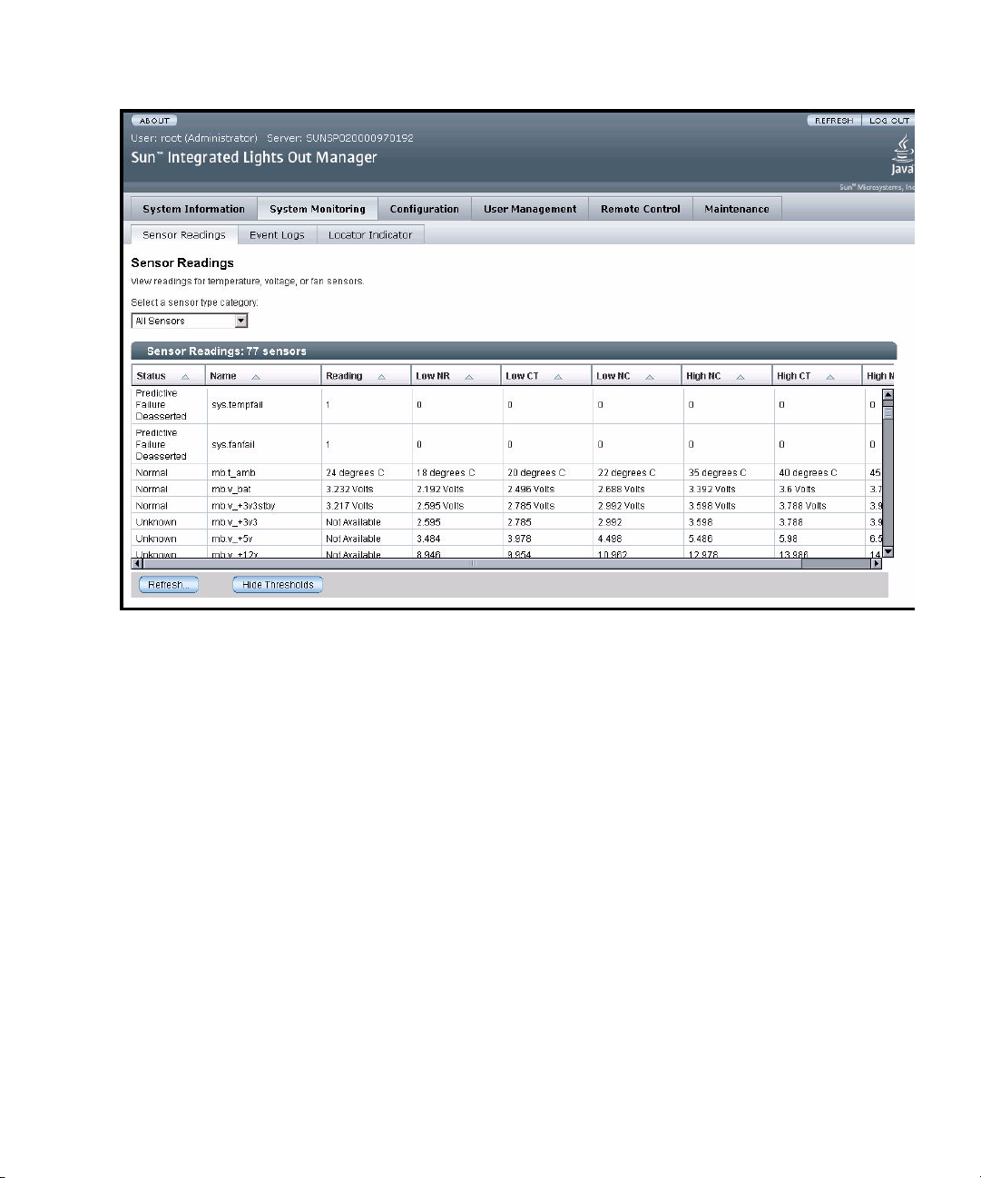Screen dimensions: 981x1178
Task: Select the sys.fanfail sensor name
Action: (x=234, y=445)
